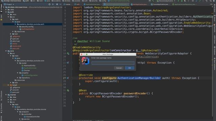Screen dimensions: 216x121
Task: Select AuthApplication class in project tree
Action: pos(28,29)
